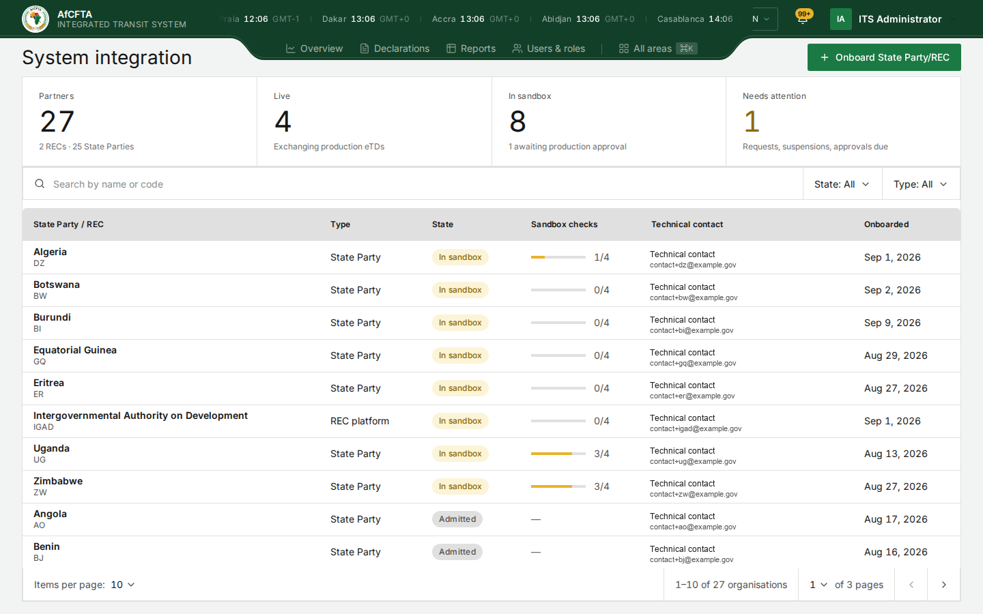Screen dimensions: 983x614
Task: Open the Eritrea row
Action: [x=491, y=388]
